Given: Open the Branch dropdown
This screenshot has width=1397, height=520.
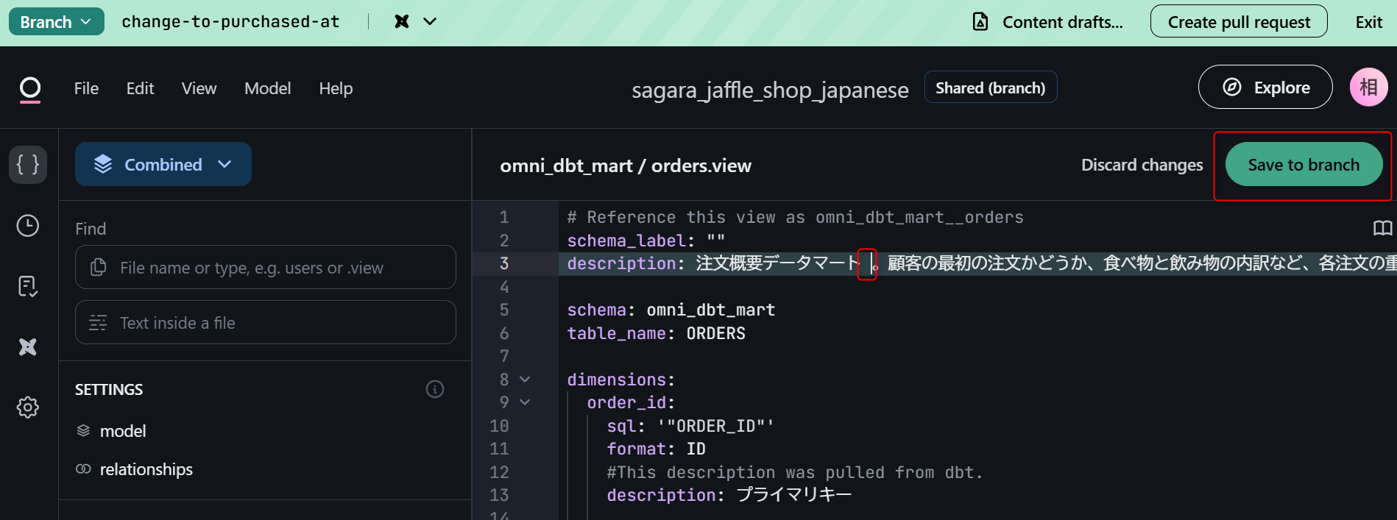Looking at the screenshot, I should pyautogui.click(x=56, y=22).
